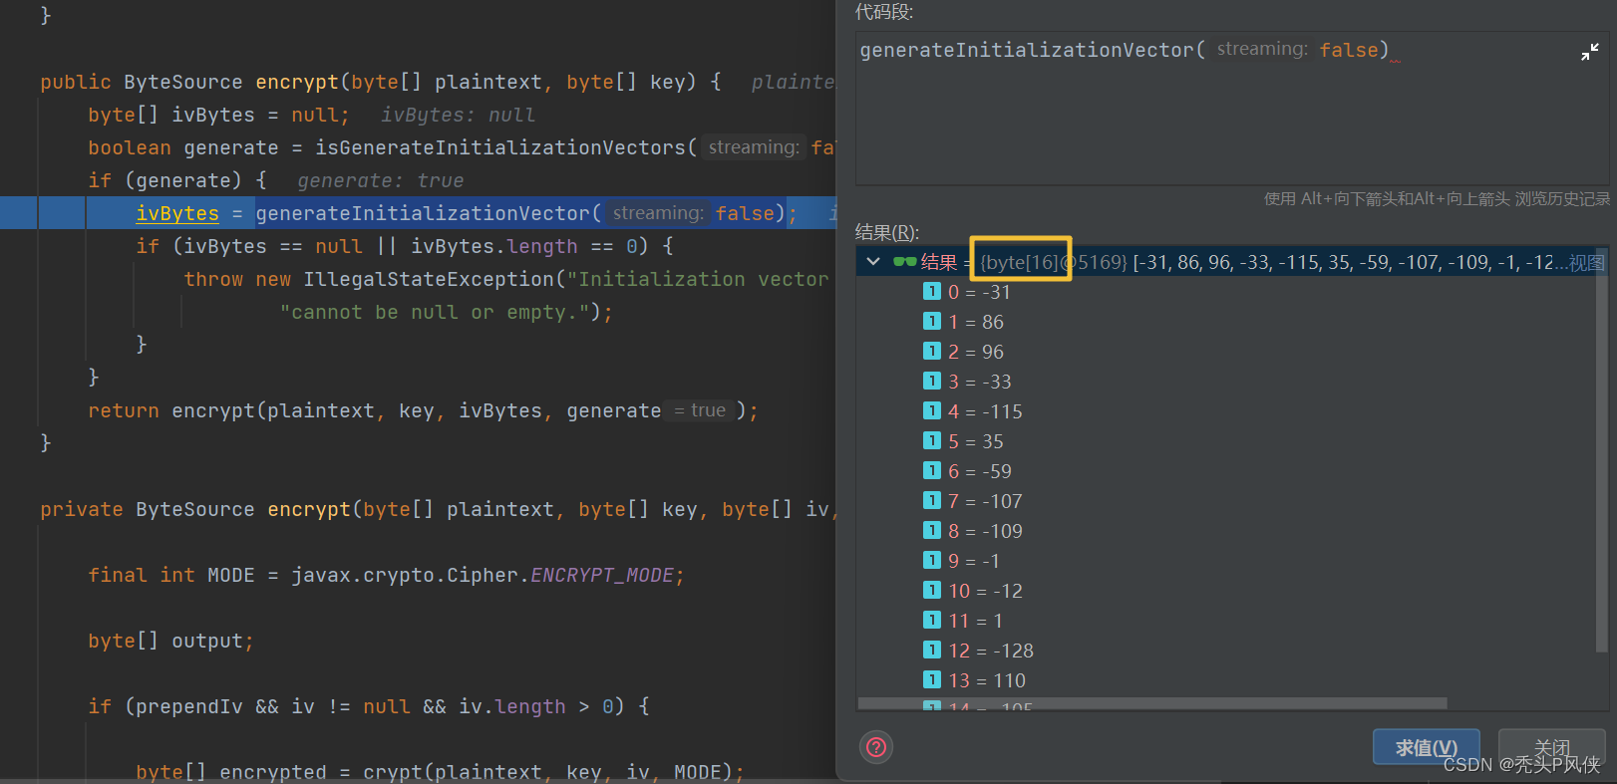
Task: Open the 视图 view link in the result row
Action: (1587, 263)
